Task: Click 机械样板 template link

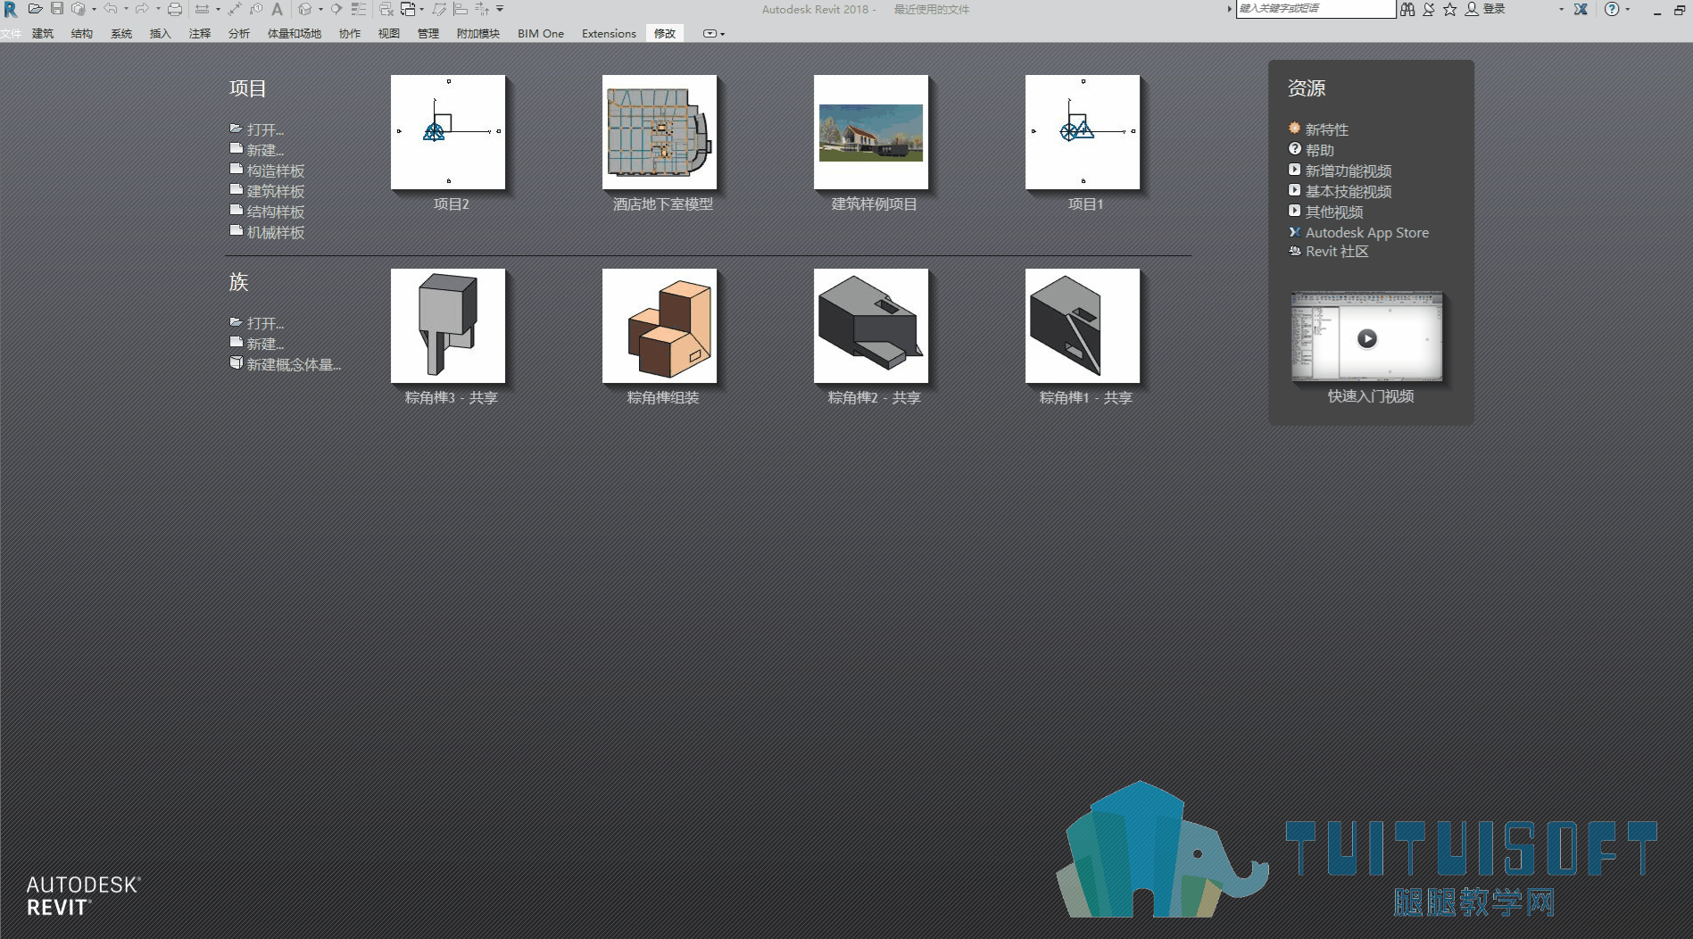Action: click(x=276, y=232)
